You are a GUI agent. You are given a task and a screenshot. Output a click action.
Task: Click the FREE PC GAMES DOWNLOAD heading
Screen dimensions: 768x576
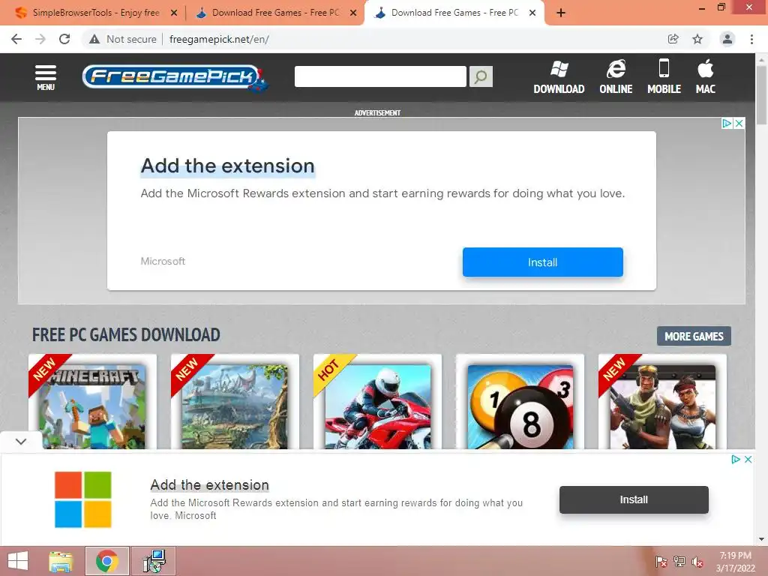click(126, 335)
